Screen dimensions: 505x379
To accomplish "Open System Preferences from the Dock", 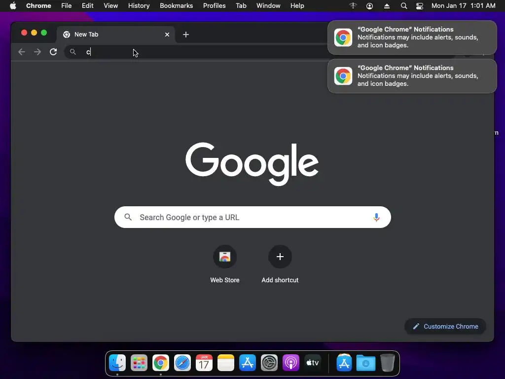I will pos(269,363).
